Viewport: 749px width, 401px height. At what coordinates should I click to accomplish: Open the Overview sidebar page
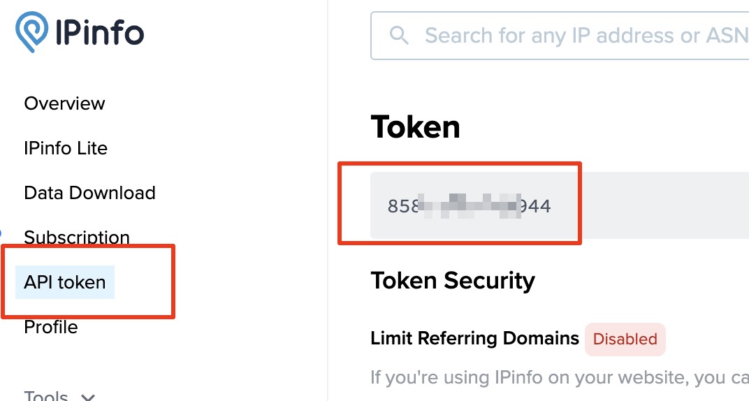coord(64,103)
